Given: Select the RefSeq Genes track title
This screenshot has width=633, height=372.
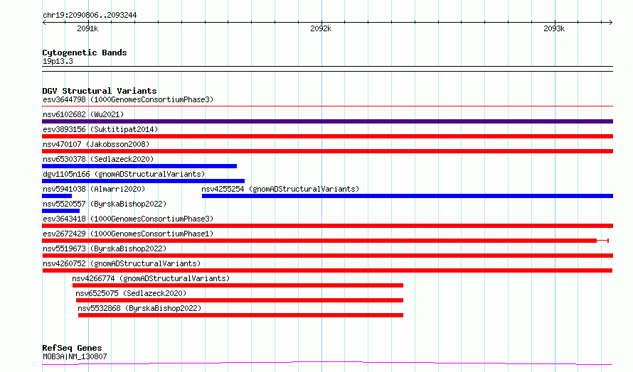Looking at the screenshot, I should [x=72, y=348].
